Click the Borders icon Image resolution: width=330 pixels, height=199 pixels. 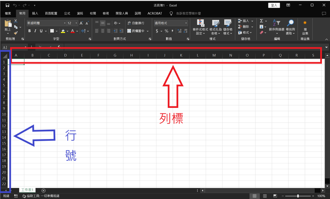[52, 31]
